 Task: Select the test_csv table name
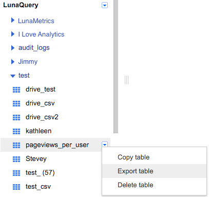(x=38, y=187)
